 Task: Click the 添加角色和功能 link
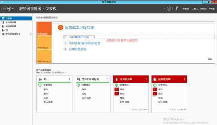[x=79, y=37]
